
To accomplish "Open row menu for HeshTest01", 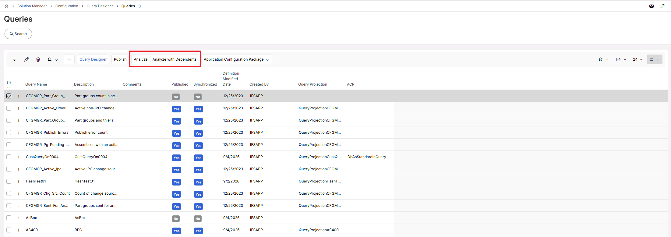I will pyautogui.click(x=19, y=181).
